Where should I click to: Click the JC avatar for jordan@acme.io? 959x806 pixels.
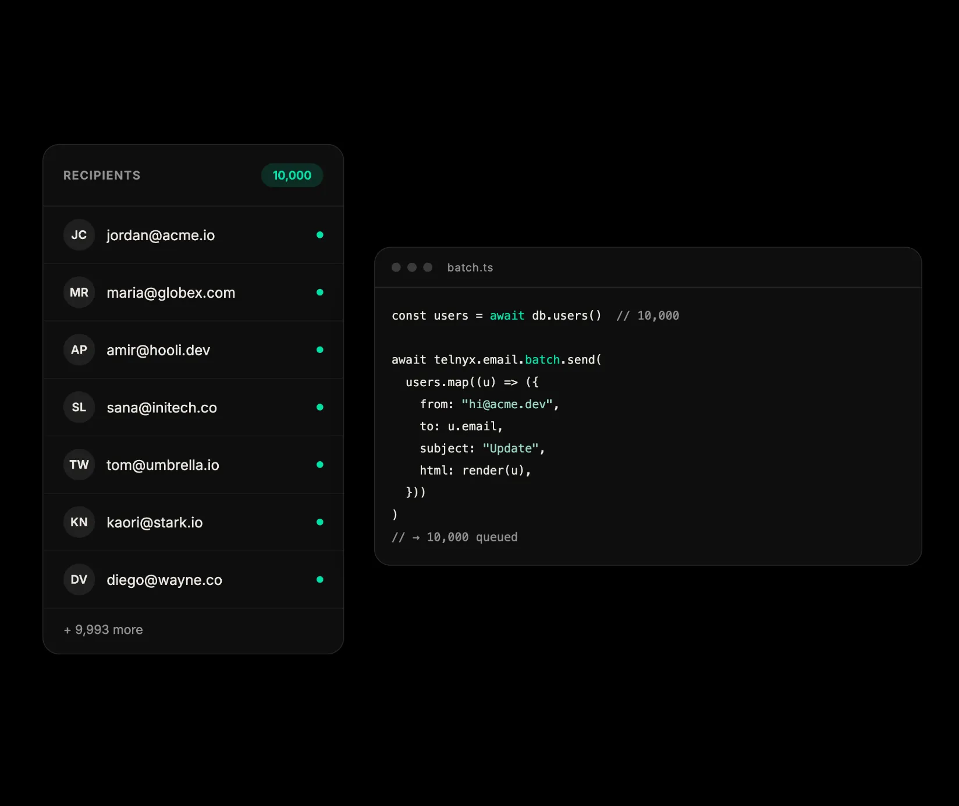(x=79, y=235)
